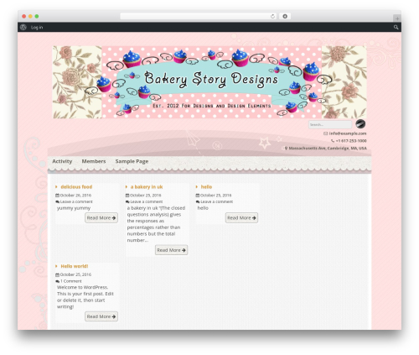This screenshot has width=419, height=355.
Task: Click the arrow bullet before 'delicious food'
Action: (56, 187)
